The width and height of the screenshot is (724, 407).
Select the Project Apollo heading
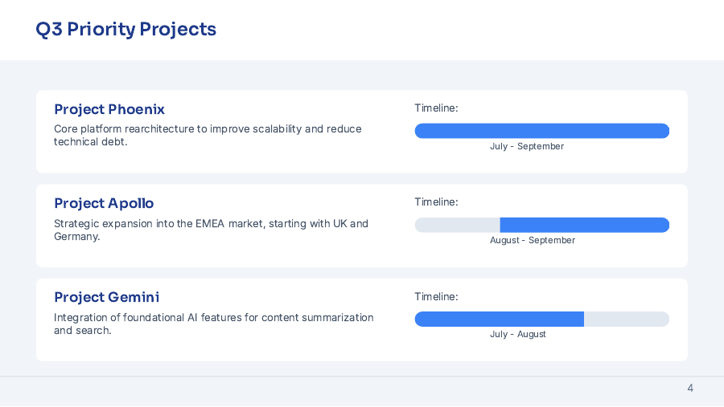(104, 203)
